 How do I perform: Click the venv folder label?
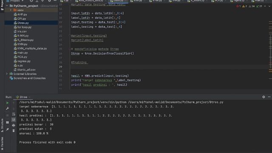(20, 10)
